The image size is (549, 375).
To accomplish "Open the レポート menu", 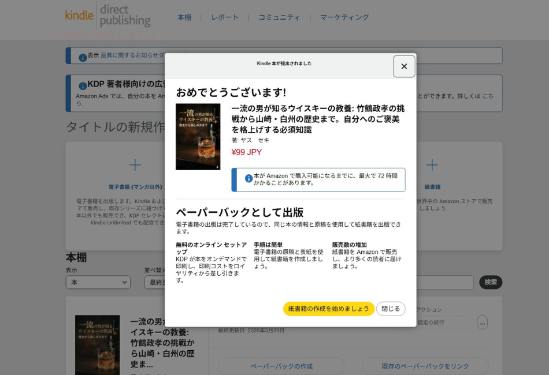I will (x=225, y=17).
